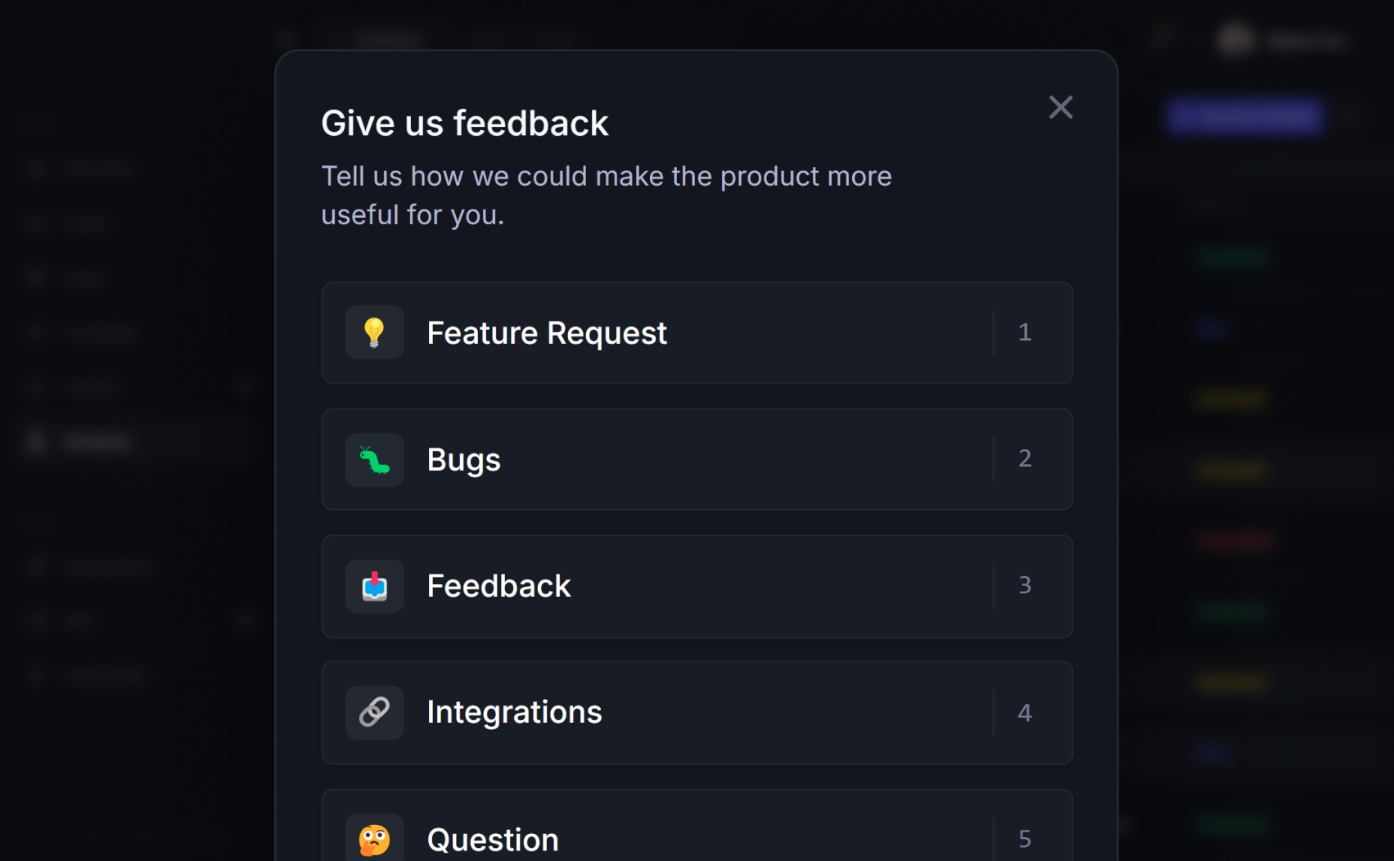This screenshot has height=861, width=1394.
Task: Click shortcut number 3 on Feedback
Action: 1025,585
